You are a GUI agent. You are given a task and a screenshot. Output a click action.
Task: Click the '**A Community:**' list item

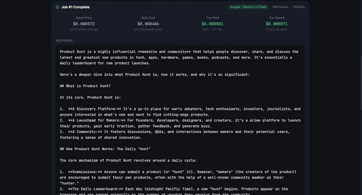[175, 134]
